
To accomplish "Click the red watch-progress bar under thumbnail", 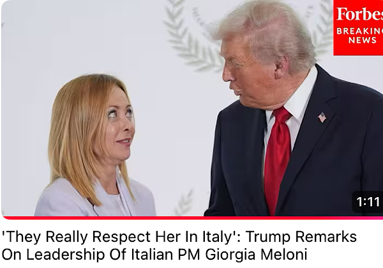I will click(192, 218).
